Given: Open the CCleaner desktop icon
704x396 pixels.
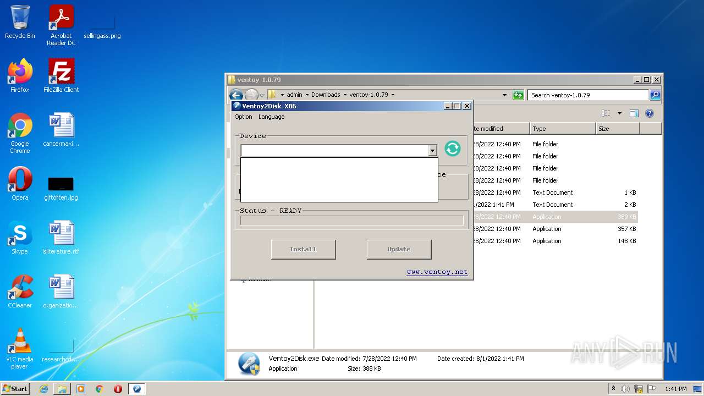Looking at the screenshot, I should coord(20,292).
